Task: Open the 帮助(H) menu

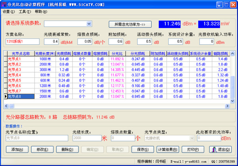Action: [41, 11]
